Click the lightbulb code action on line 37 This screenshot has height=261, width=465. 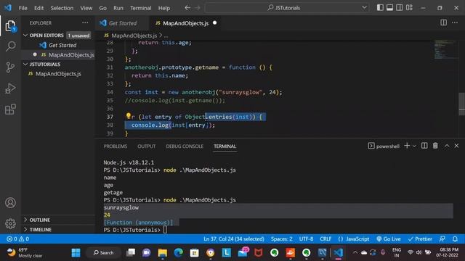click(x=129, y=116)
